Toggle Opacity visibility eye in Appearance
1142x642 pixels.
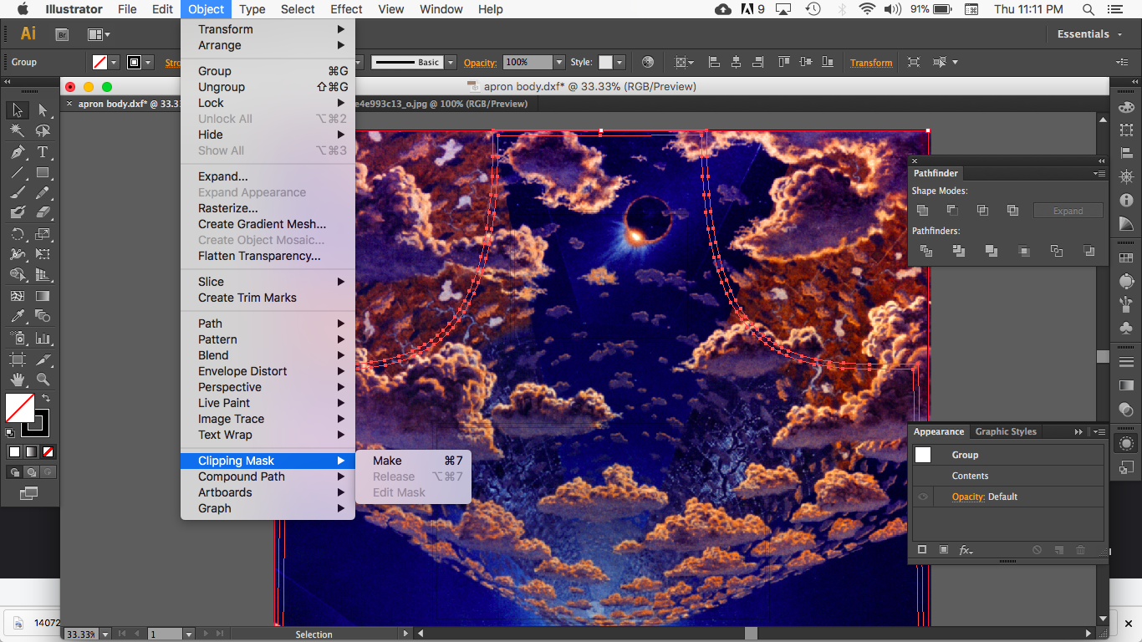pyautogui.click(x=922, y=497)
